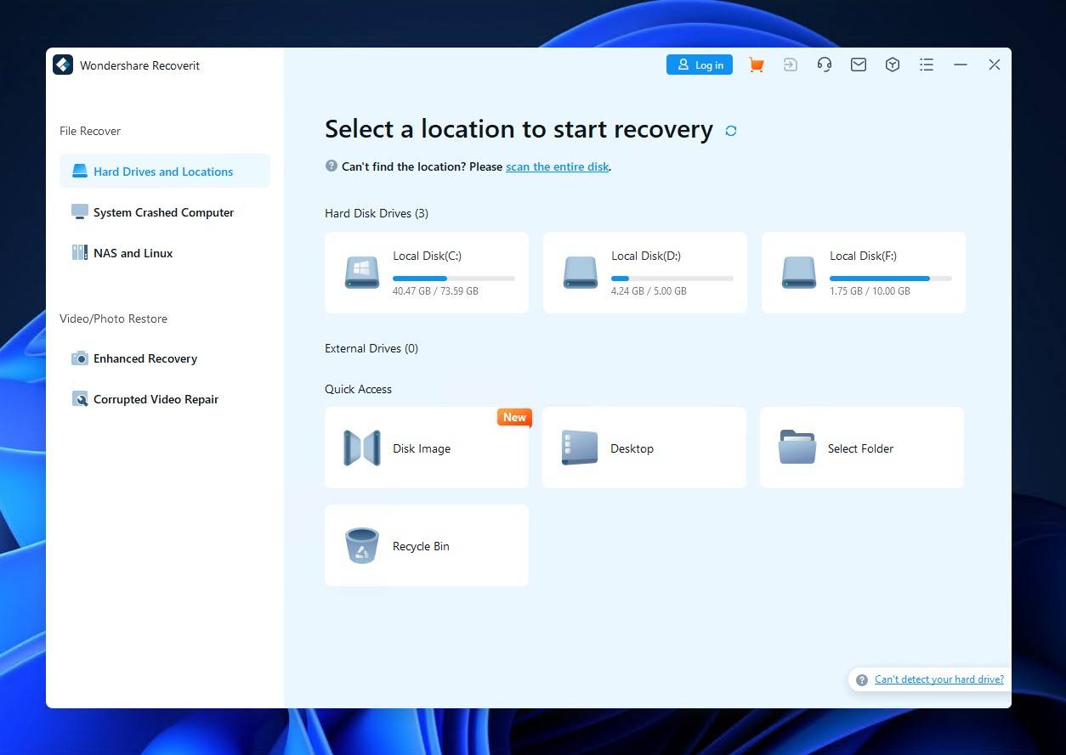The width and height of the screenshot is (1066, 755).
Task: Click the Hard Drives and Locations sidebar icon
Action: [80, 171]
